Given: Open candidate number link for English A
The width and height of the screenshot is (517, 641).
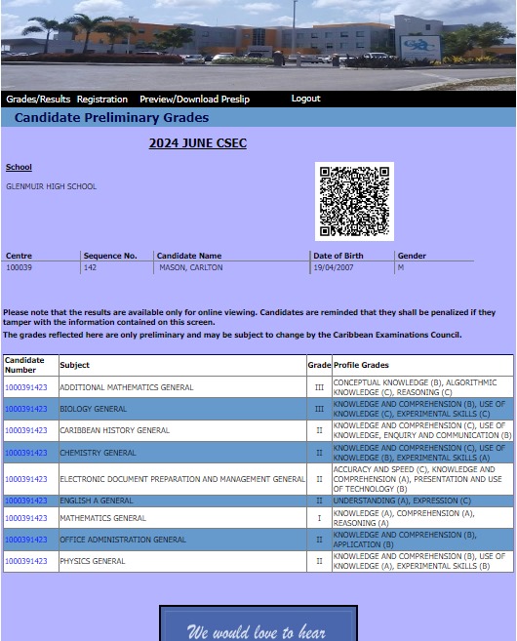Looking at the screenshot, I should point(26,501).
